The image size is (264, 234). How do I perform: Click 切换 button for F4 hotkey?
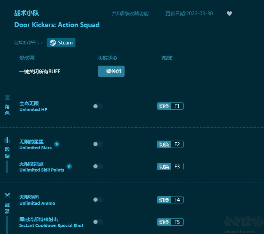[164, 200]
